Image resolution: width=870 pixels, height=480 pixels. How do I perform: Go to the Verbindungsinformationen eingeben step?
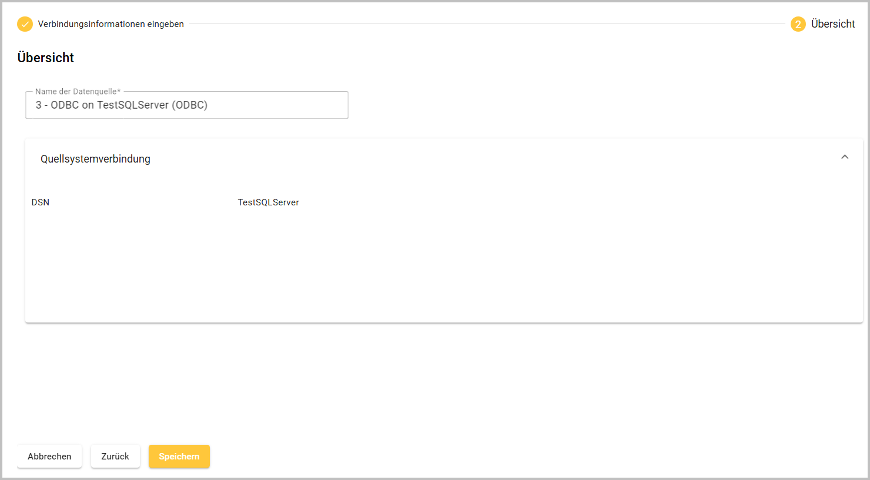[x=111, y=24]
